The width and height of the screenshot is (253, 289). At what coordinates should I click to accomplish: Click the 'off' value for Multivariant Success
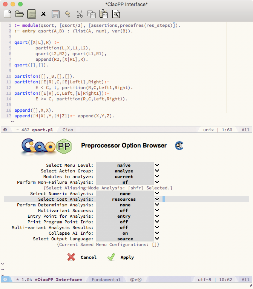click(124, 211)
